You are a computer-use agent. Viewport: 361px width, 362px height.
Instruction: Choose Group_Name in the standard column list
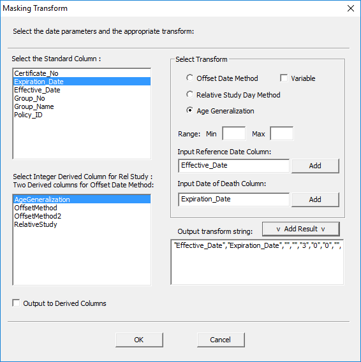tap(82, 106)
